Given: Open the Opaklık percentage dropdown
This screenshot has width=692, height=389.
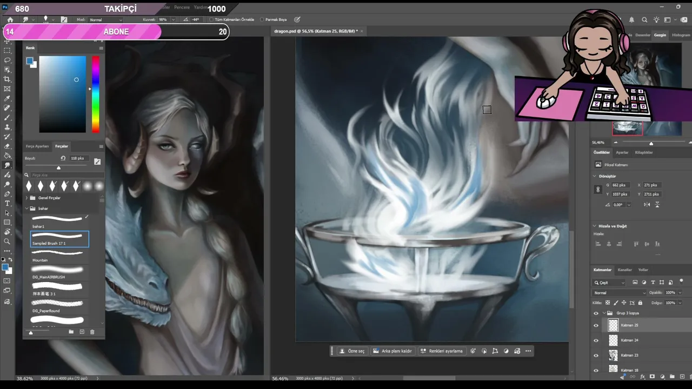Looking at the screenshot, I should 680,293.
